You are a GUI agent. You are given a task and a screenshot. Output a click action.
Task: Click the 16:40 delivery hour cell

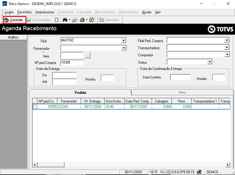[114, 107]
